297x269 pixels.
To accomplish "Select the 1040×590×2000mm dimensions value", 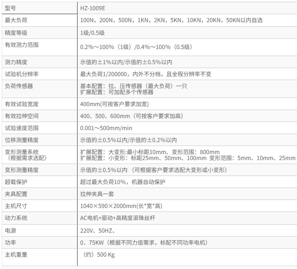I will (121, 206).
